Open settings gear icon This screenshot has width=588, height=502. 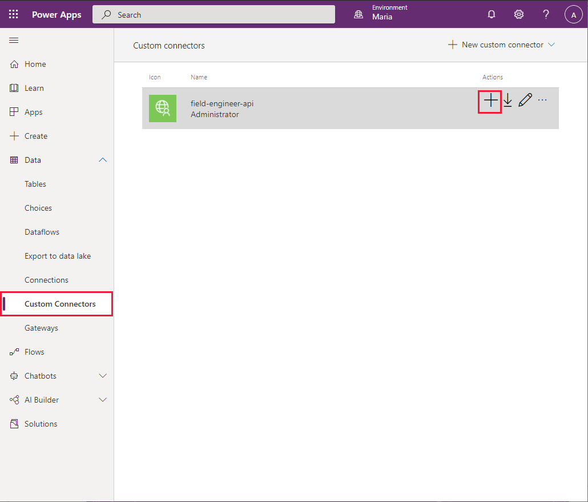point(518,15)
